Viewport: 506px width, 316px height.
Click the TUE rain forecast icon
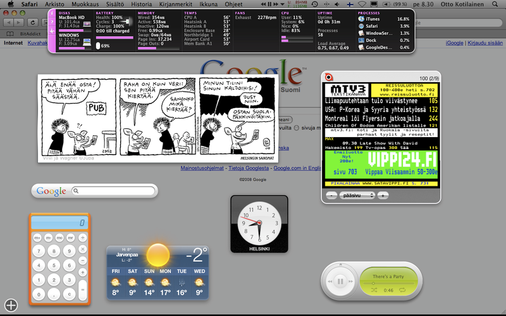pos(182,283)
